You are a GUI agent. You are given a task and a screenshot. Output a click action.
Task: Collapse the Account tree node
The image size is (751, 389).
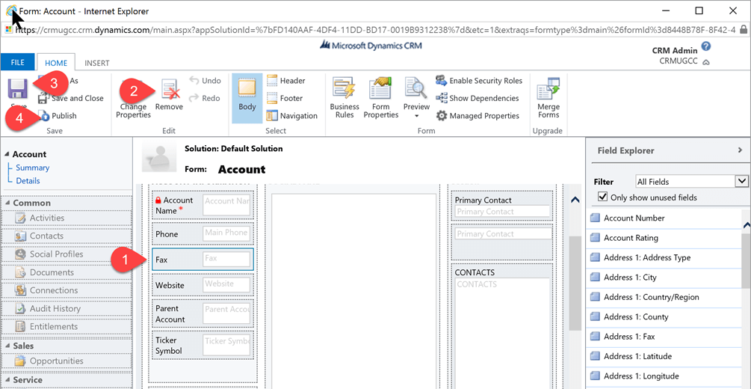7,154
